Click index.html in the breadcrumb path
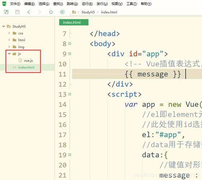202x180 pixels. [x=109, y=12]
